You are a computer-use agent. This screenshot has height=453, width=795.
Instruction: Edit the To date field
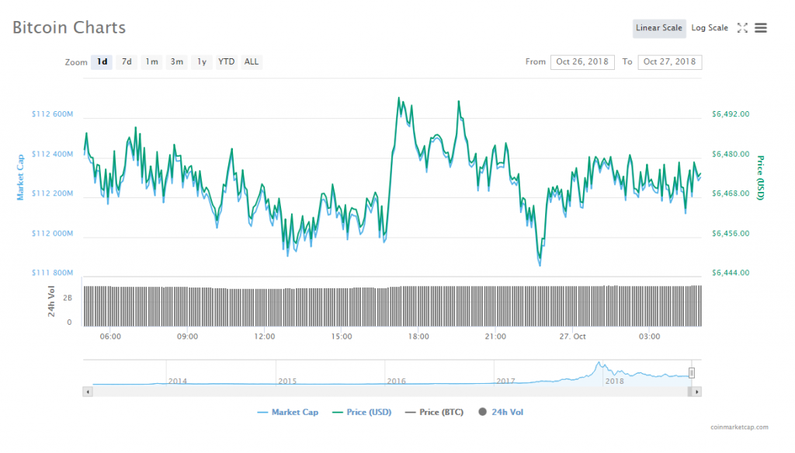coord(669,62)
